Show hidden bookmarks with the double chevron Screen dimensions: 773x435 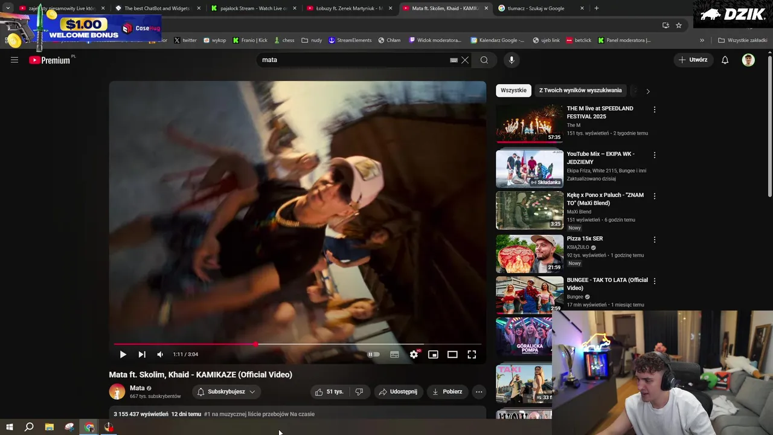click(702, 40)
